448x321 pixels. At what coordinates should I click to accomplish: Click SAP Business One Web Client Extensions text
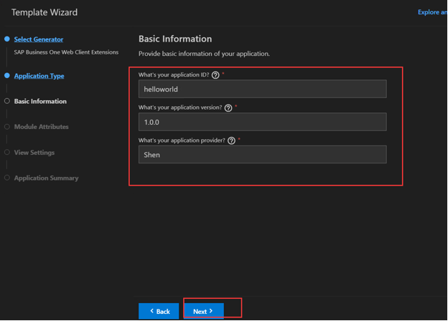coord(66,52)
